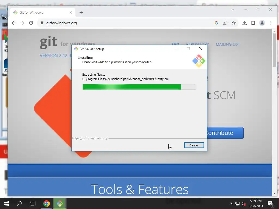
Task: Click the Git logo in the Setup header
Action: (199, 61)
